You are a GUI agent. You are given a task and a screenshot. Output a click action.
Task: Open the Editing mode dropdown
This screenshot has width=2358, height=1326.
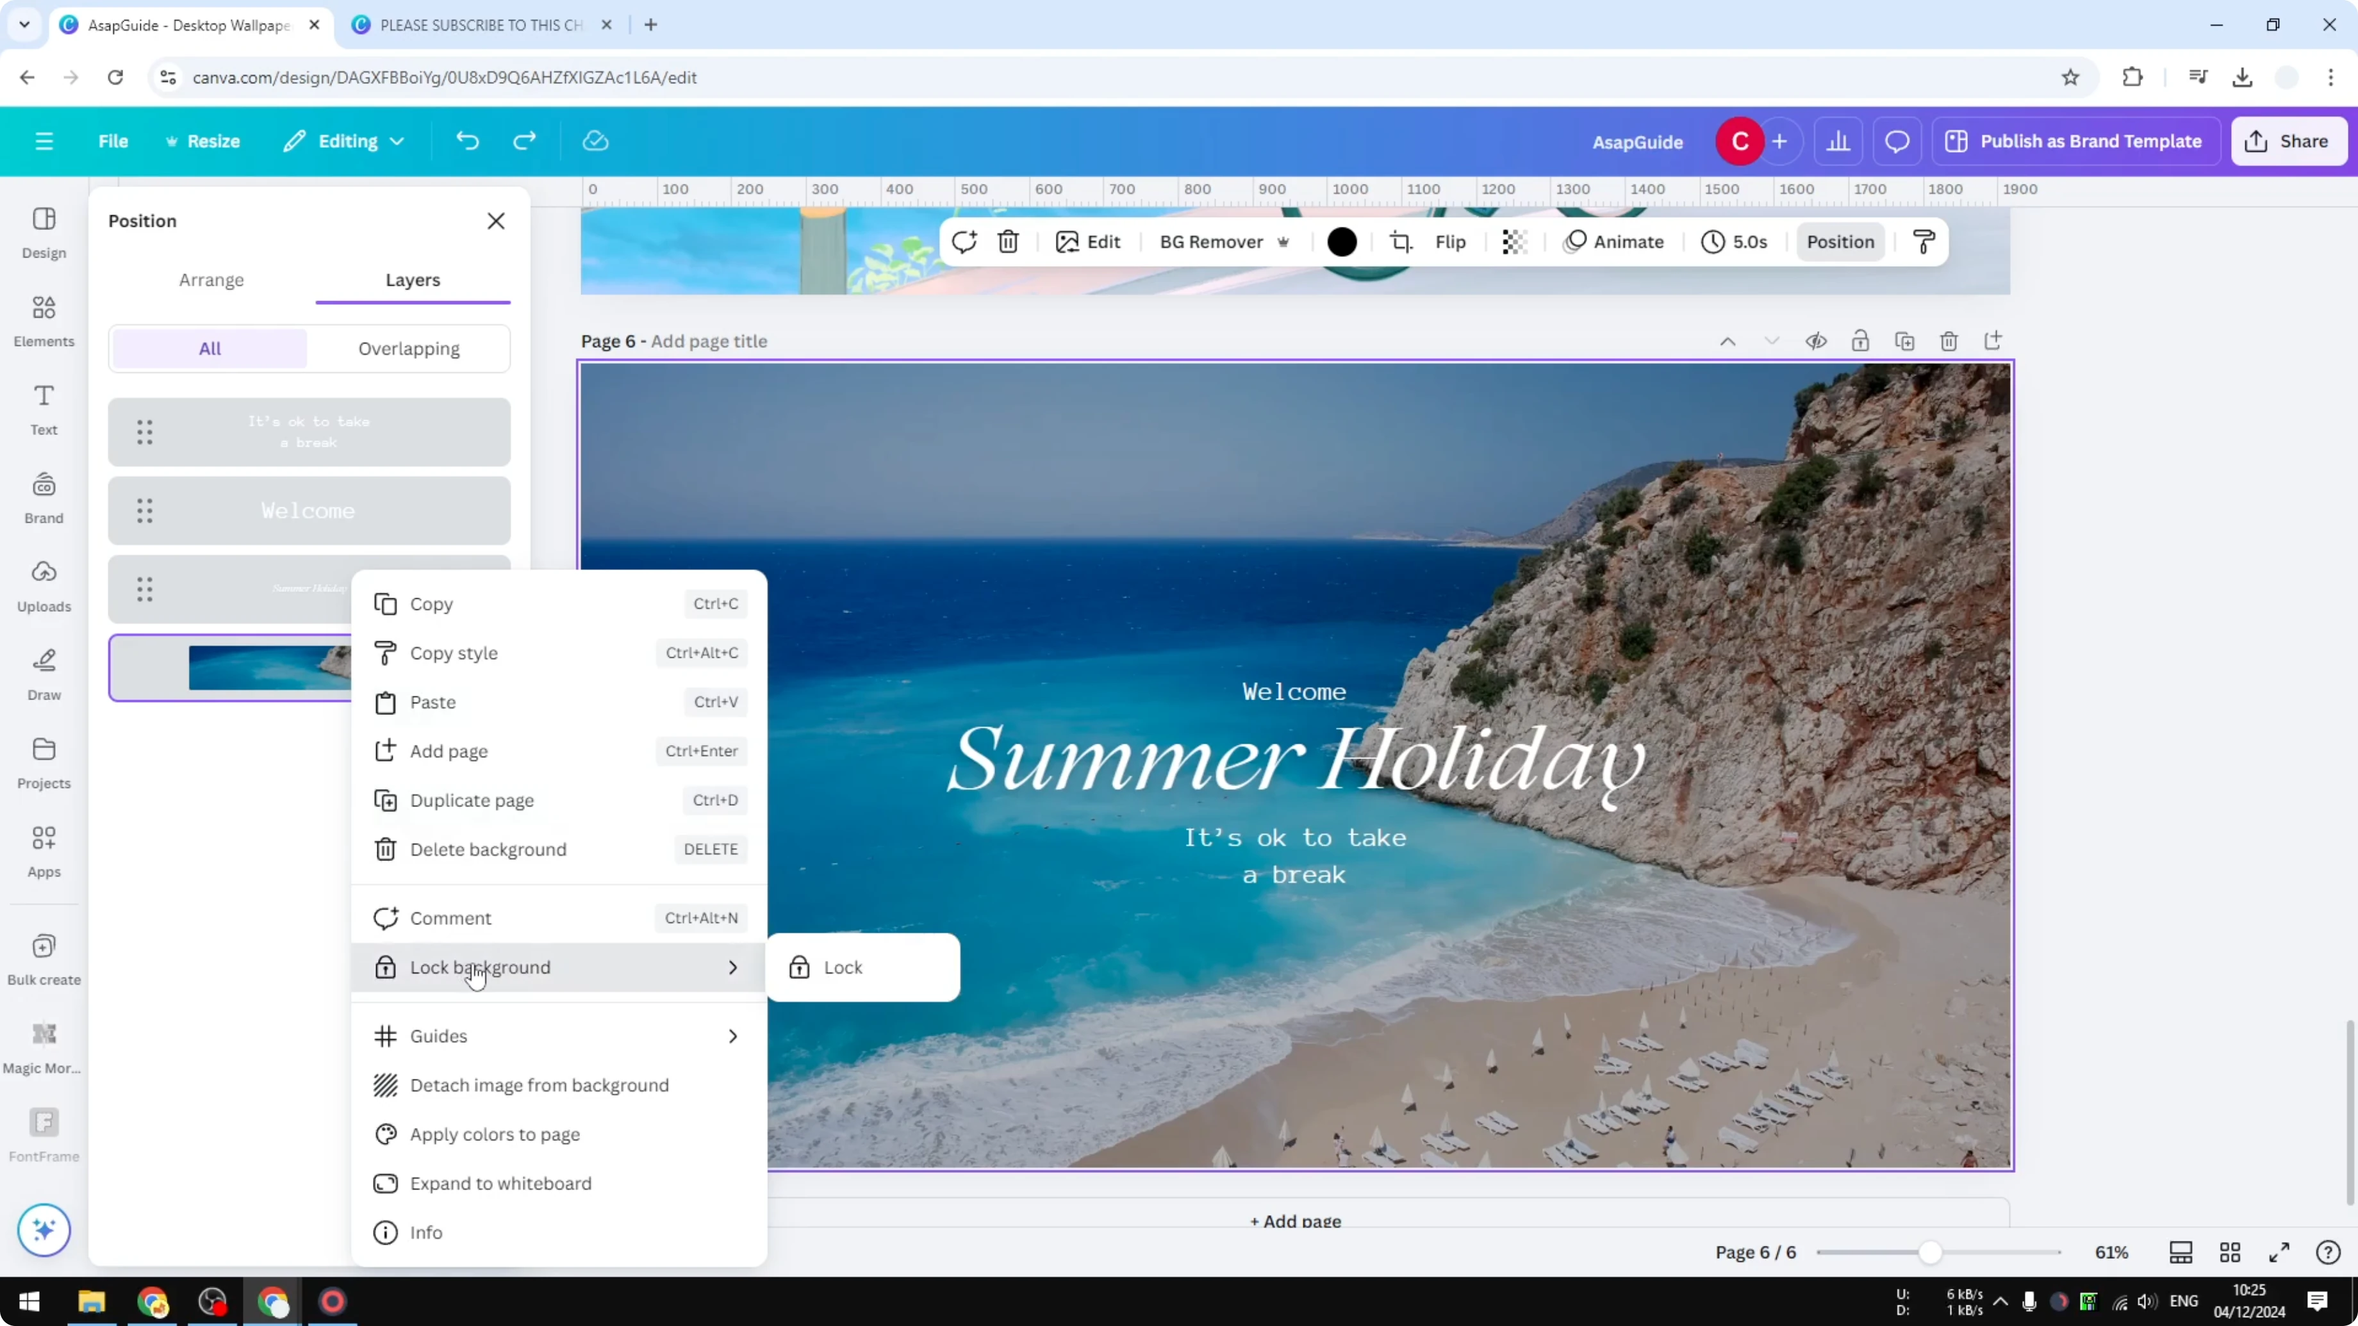[x=344, y=141]
